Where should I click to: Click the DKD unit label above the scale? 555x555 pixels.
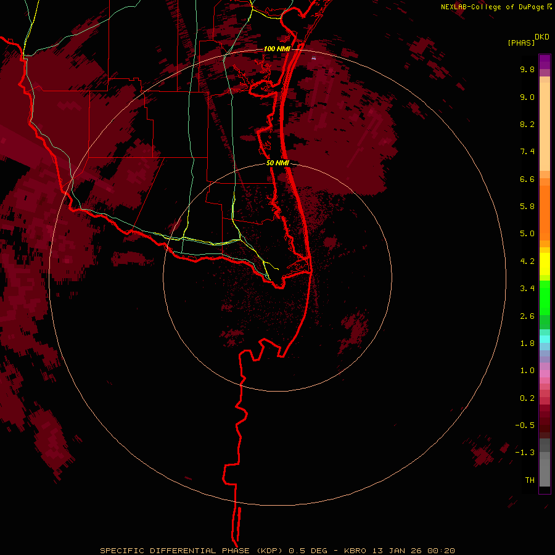point(542,36)
